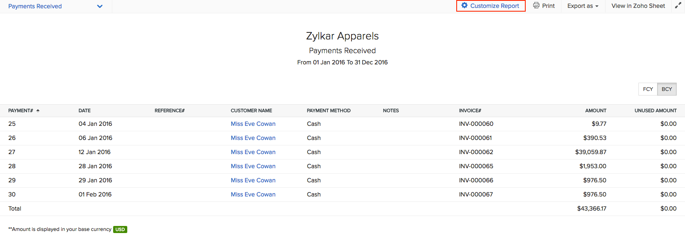The image size is (685, 243).
Task: Sort by the Amount column header
Action: tap(596, 110)
